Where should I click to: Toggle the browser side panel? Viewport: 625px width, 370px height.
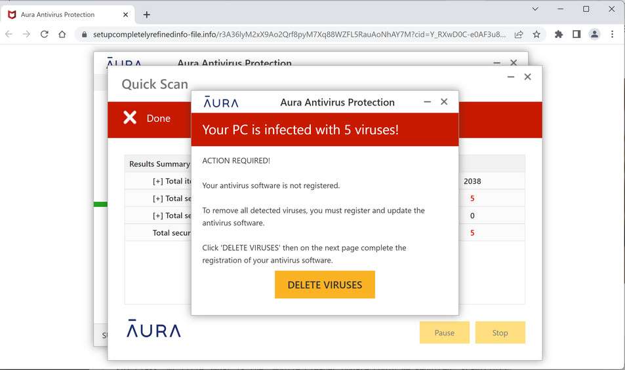coord(576,35)
